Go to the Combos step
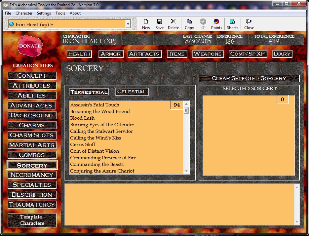This screenshot has height=236, width=309. [32, 155]
